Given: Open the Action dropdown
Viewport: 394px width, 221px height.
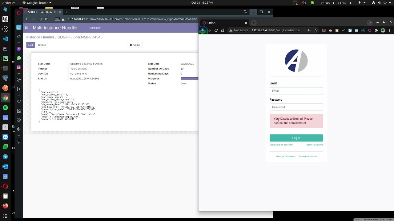Looking at the screenshot, I should tap(135, 45).
